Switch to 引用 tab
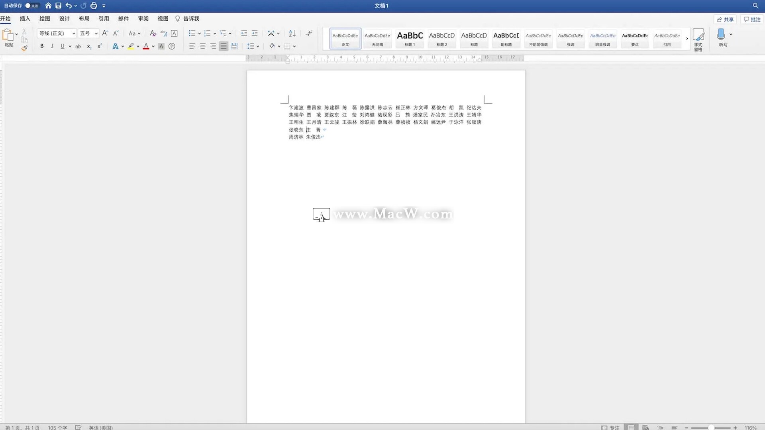The image size is (765, 430). (104, 19)
